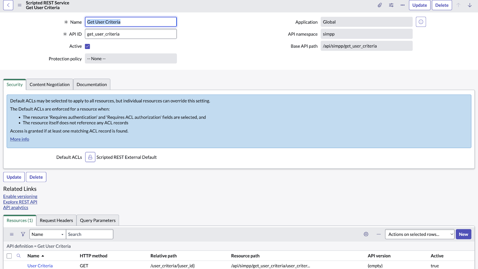The height and width of the screenshot is (269, 478).
Task: Open the Name search field dropdown
Action: (48, 234)
